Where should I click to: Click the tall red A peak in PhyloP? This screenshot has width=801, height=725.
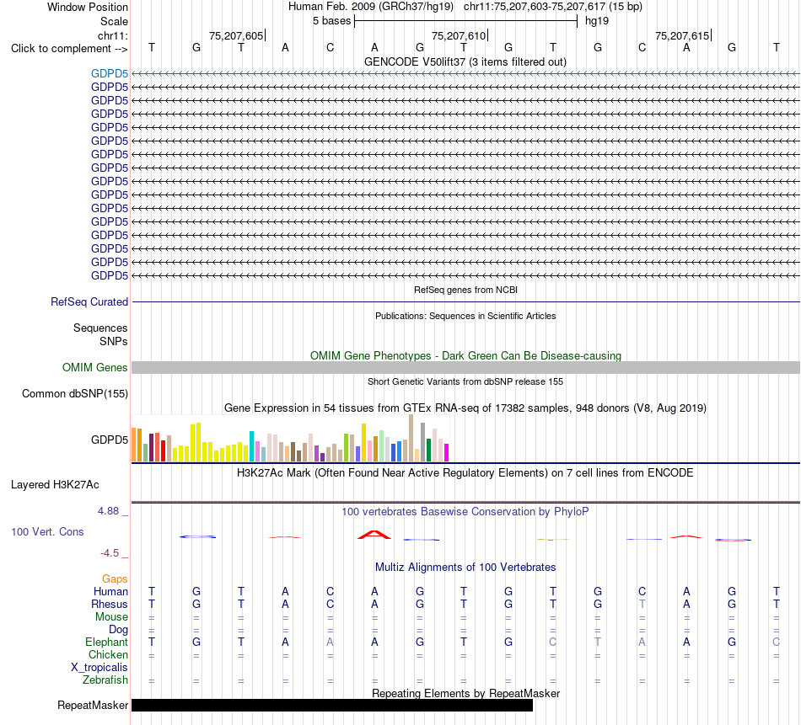point(374,535)
